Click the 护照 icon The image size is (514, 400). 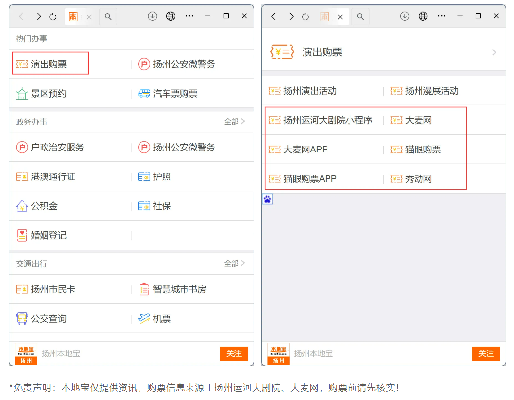click(x=144, y=177)
